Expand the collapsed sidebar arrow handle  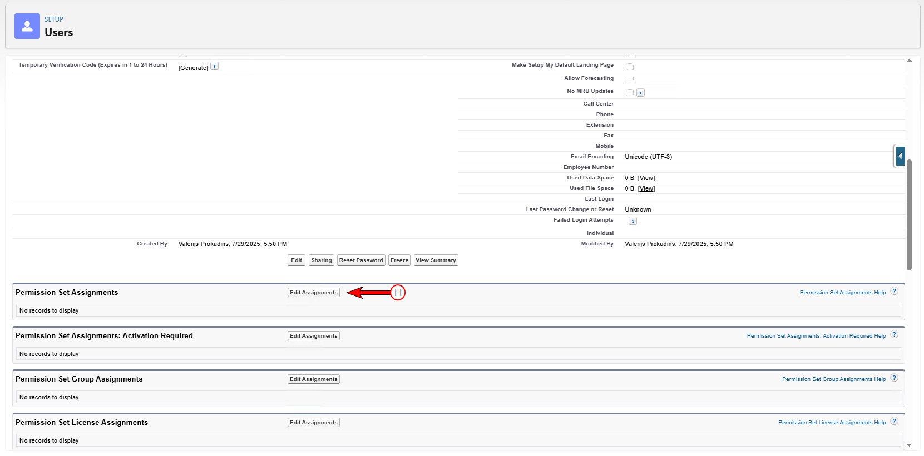(x=900, y=156)
